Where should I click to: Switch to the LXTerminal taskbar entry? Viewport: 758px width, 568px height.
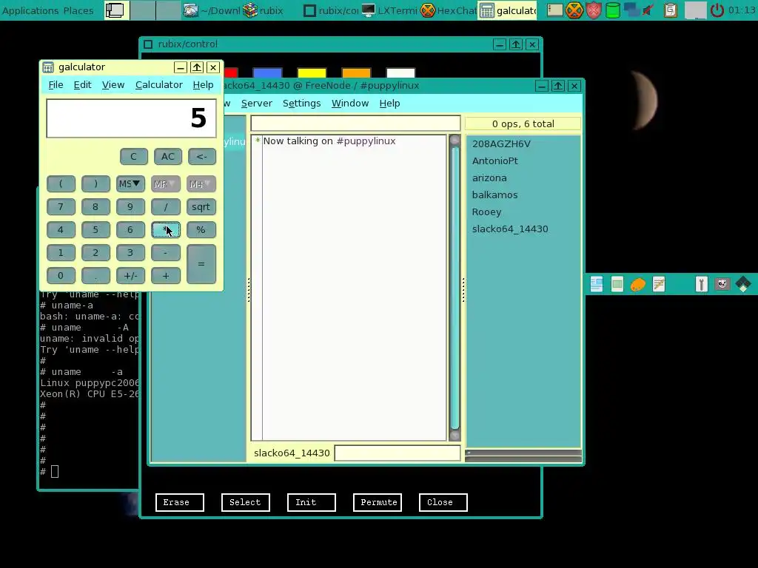(389, 10)
